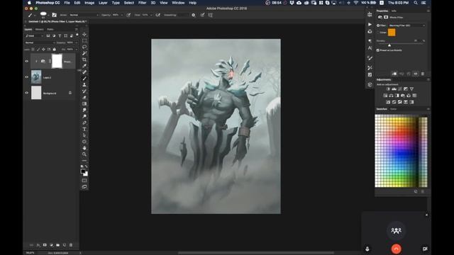Select the Rectangular Marquee tool
This screenshot has height=255, width=454.
(x=84, y=41)
